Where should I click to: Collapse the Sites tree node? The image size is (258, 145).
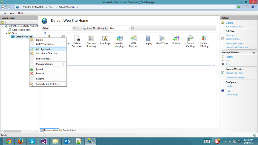pos(7,33)
